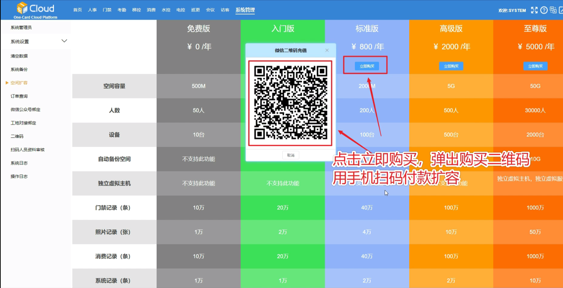
Task: Click the 独立虚拟主机 row label
Action: [114, 183]
